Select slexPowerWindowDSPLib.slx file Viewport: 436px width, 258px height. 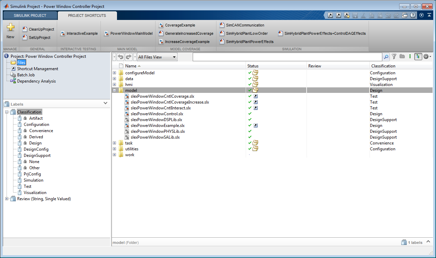pyautogui.click(x=156, y=120)
